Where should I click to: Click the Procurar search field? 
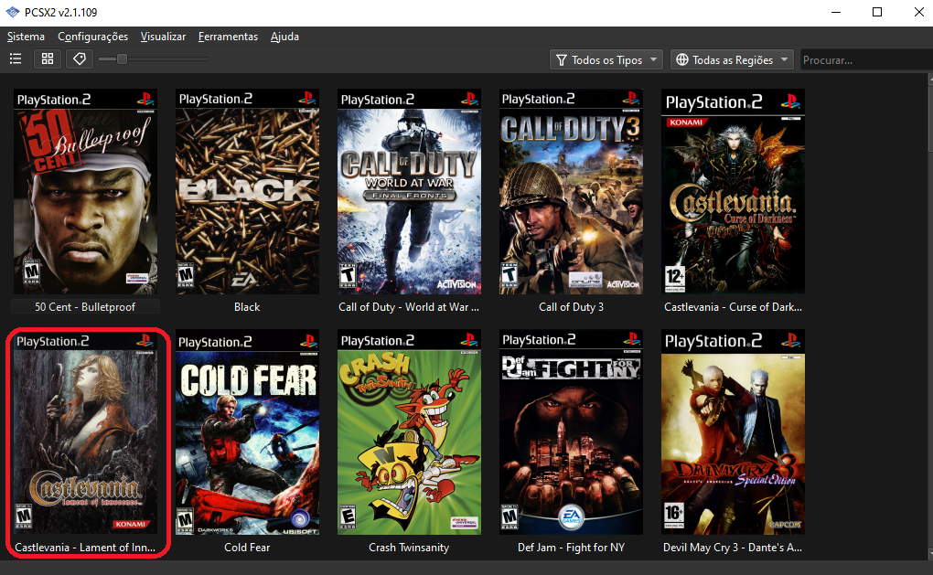point(864,60)
